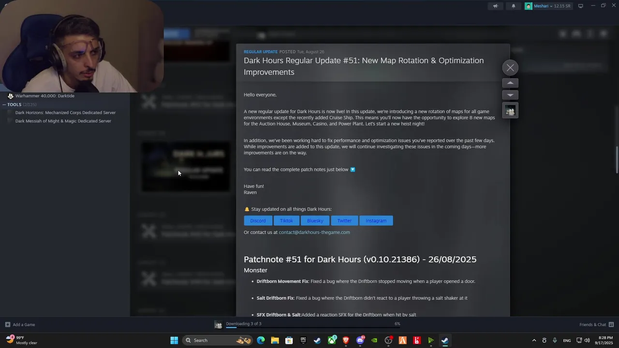
Task: Open Steam announcements megaphone icon
Action: [495, 6]
